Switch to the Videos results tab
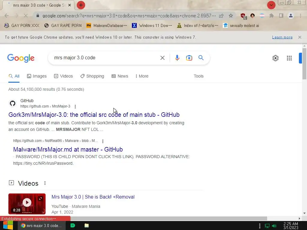The image size is (307, 230). [x=64, y=76]
